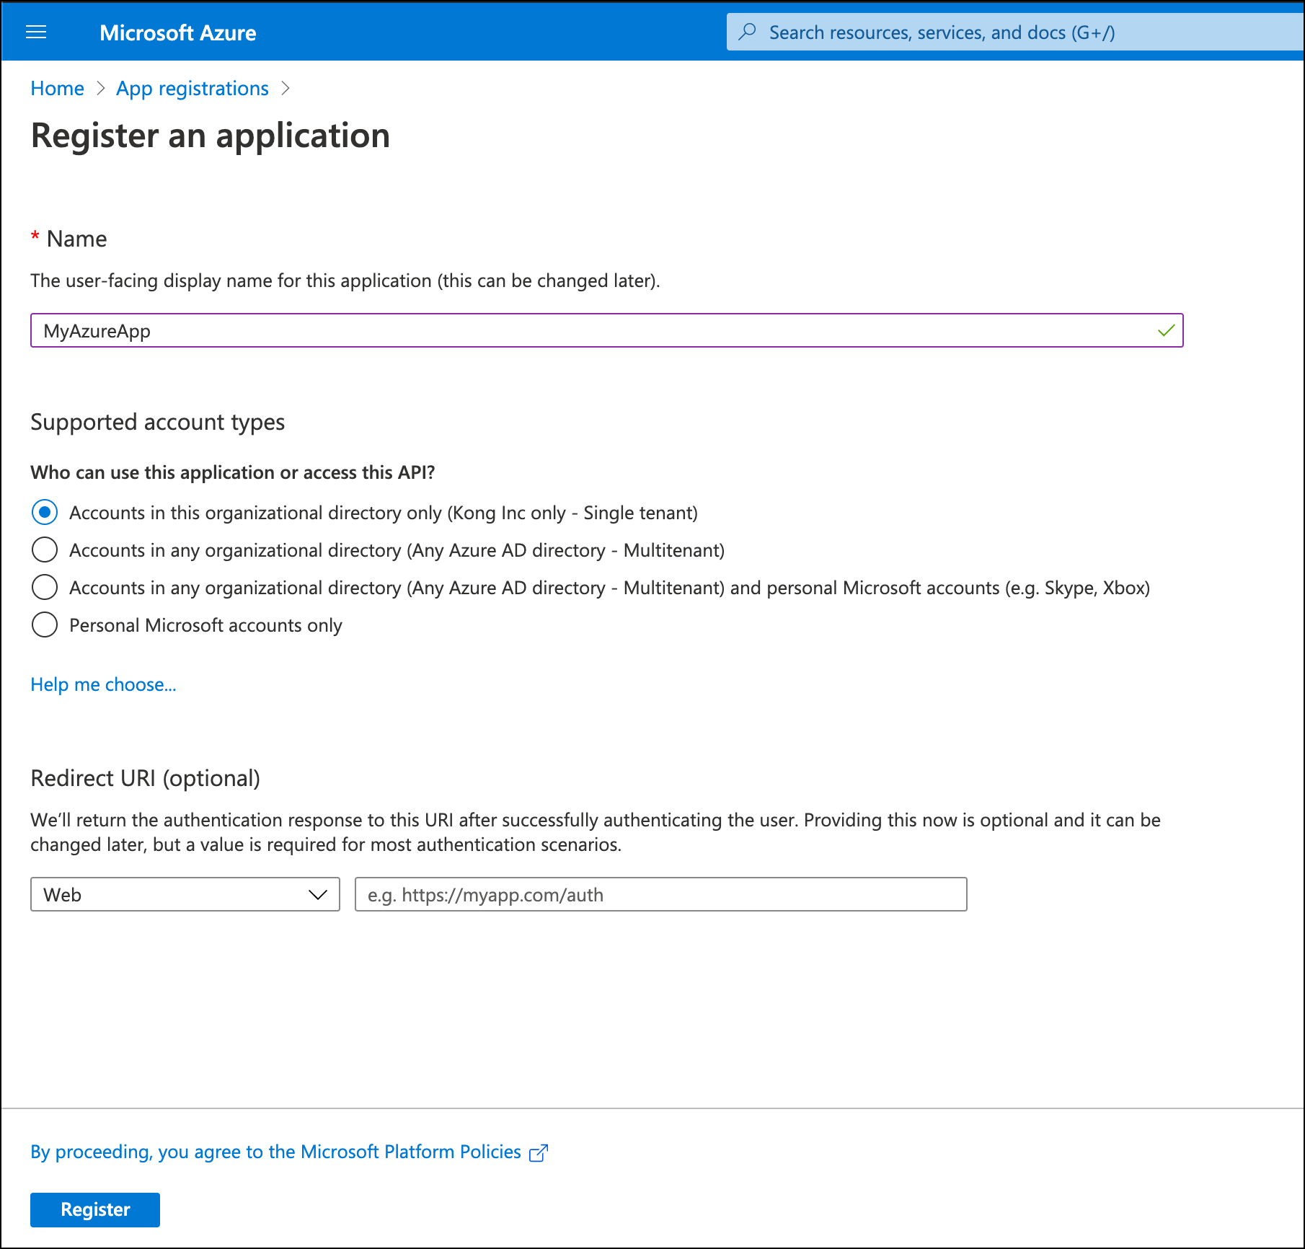Click the Register button
The height and width of the screenshot is (1249, 1305).
pyautogui.click(x=95, y=1209)
